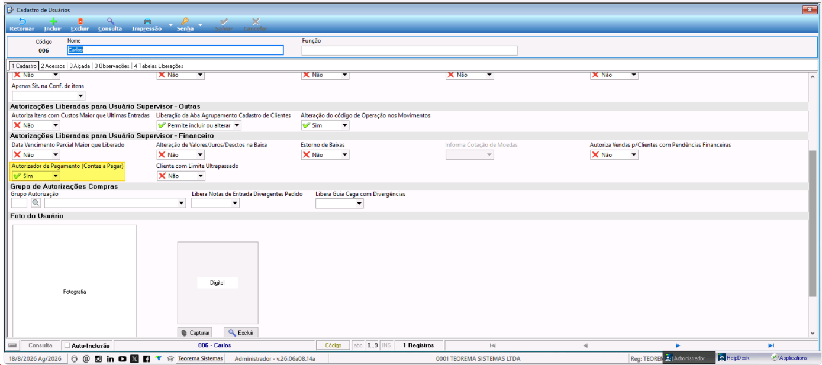This screenshot has height=365, width=822.
Task: Switch to the 2 Acessos tab
Action: 53,66
